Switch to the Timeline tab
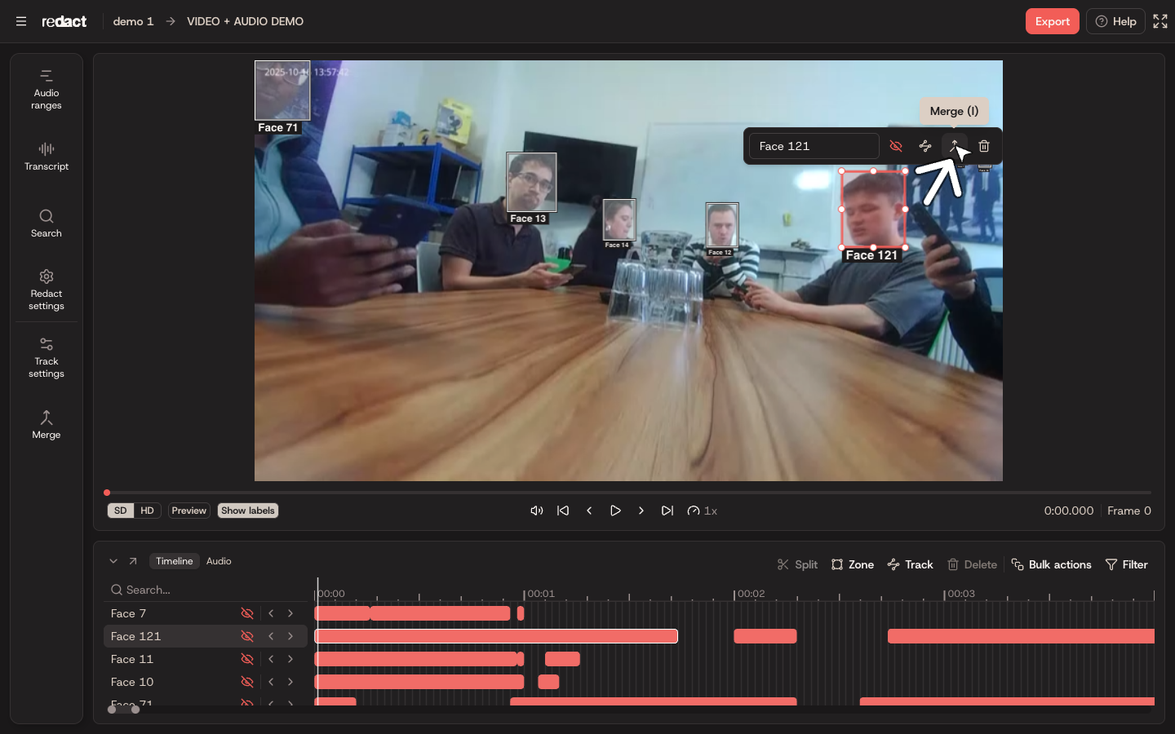 175,561
